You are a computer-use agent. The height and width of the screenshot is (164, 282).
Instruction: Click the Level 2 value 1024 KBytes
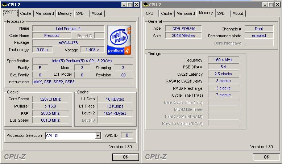(115, 113)
